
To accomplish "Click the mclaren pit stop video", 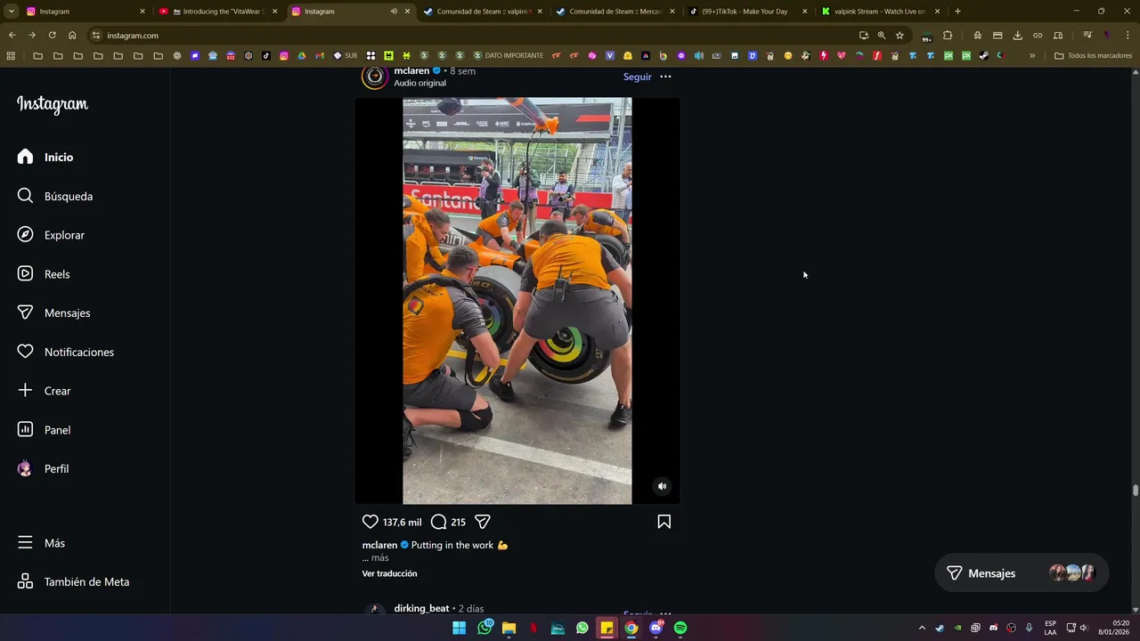I will [517, 301].
